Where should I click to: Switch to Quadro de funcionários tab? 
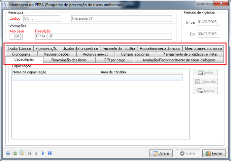pos(80,48)
